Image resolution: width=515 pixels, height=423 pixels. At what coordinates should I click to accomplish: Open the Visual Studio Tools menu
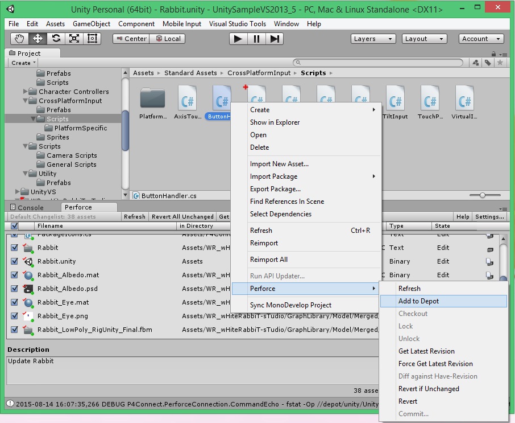tap(238, 24)
